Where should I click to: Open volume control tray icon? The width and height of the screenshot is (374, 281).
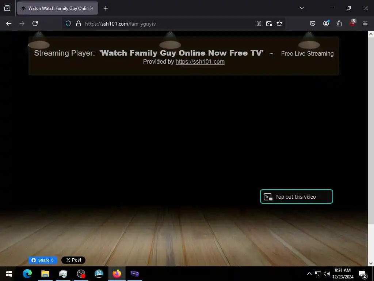point(327,274)
